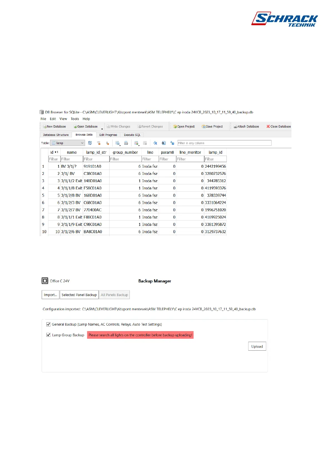
Task: Click the Write Changes toolbar button
Action: tap(119, 126)
